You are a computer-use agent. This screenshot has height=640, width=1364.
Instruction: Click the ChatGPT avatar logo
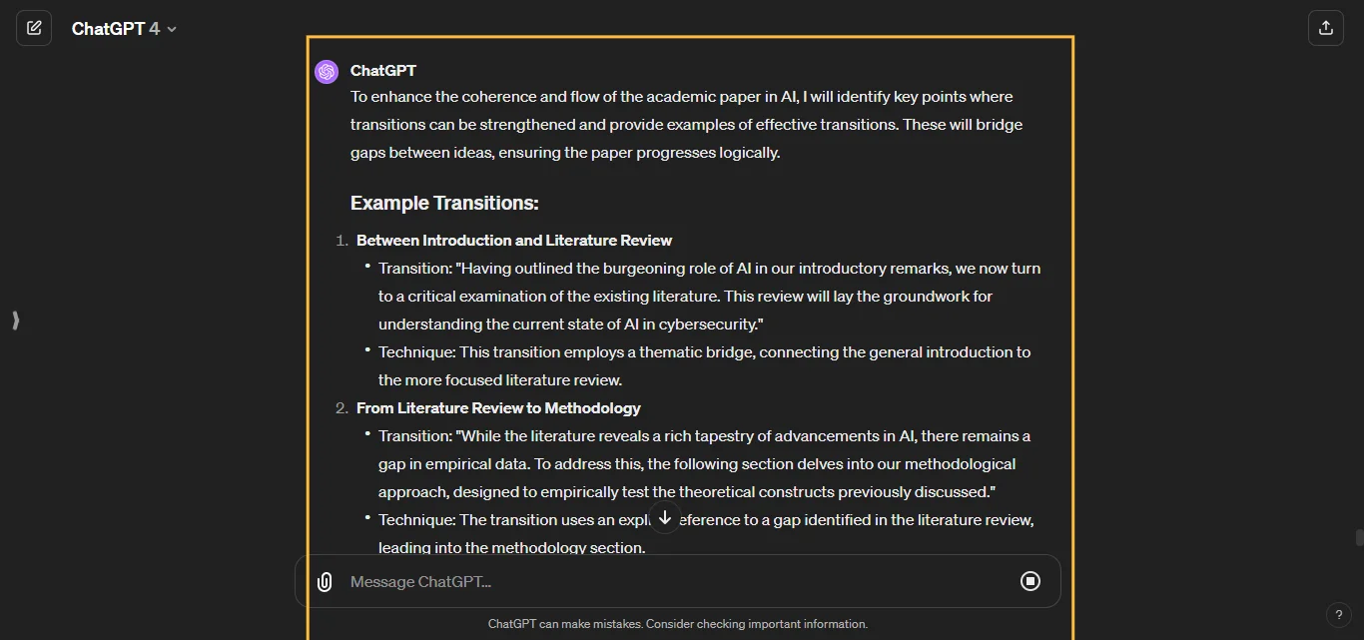(x=327, y=72)
